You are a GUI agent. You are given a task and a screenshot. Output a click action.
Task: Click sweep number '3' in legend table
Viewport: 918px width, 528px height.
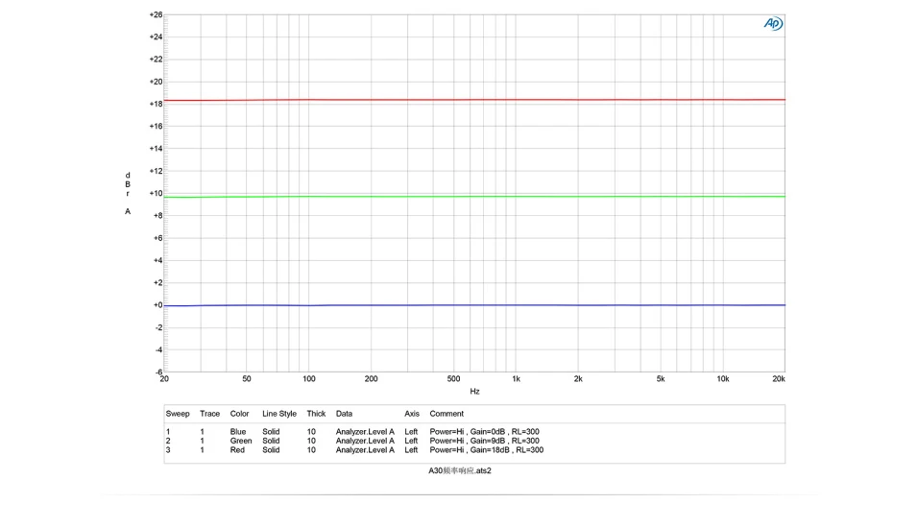click(x=168, y=449)
